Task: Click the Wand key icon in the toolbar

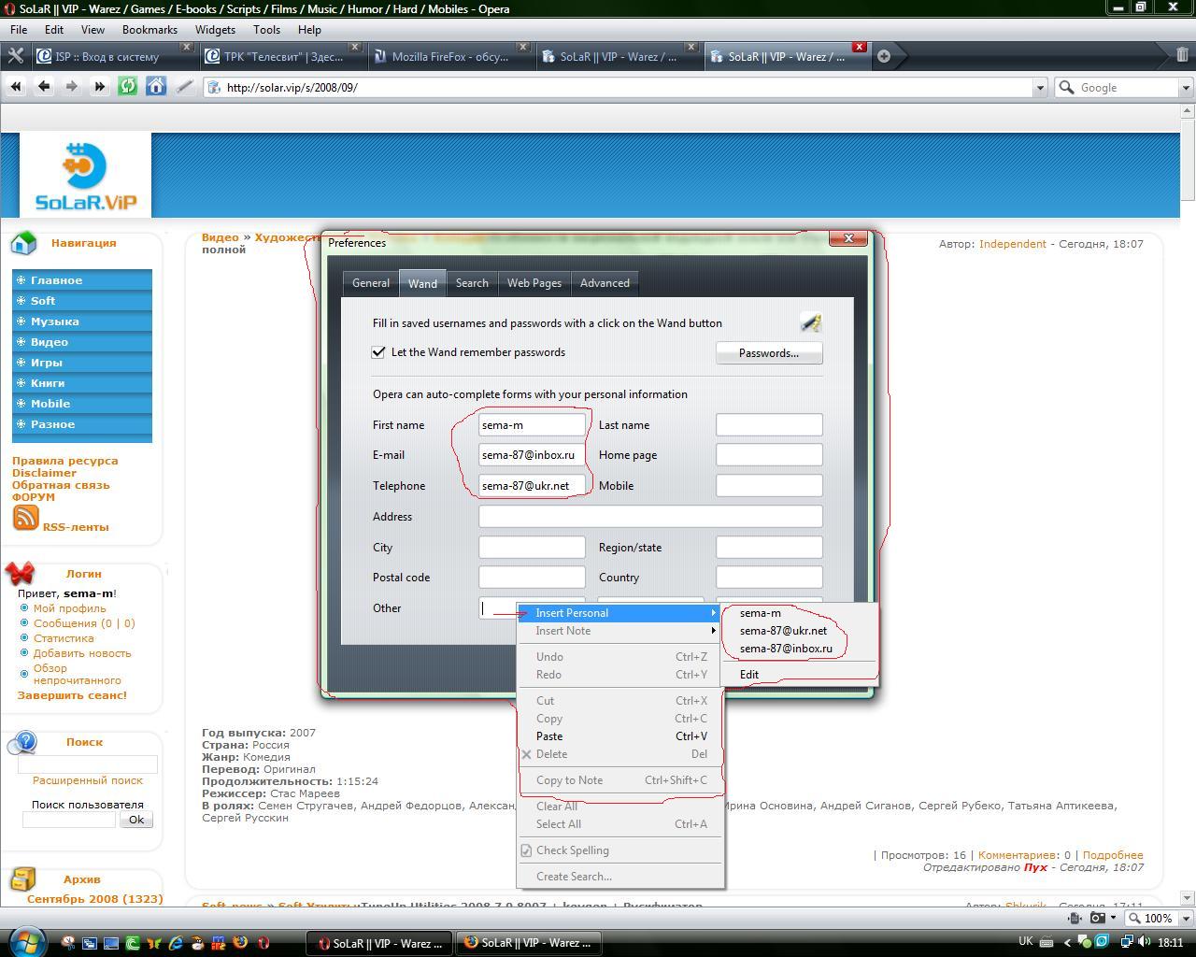Action: click(x=184, y=87)
